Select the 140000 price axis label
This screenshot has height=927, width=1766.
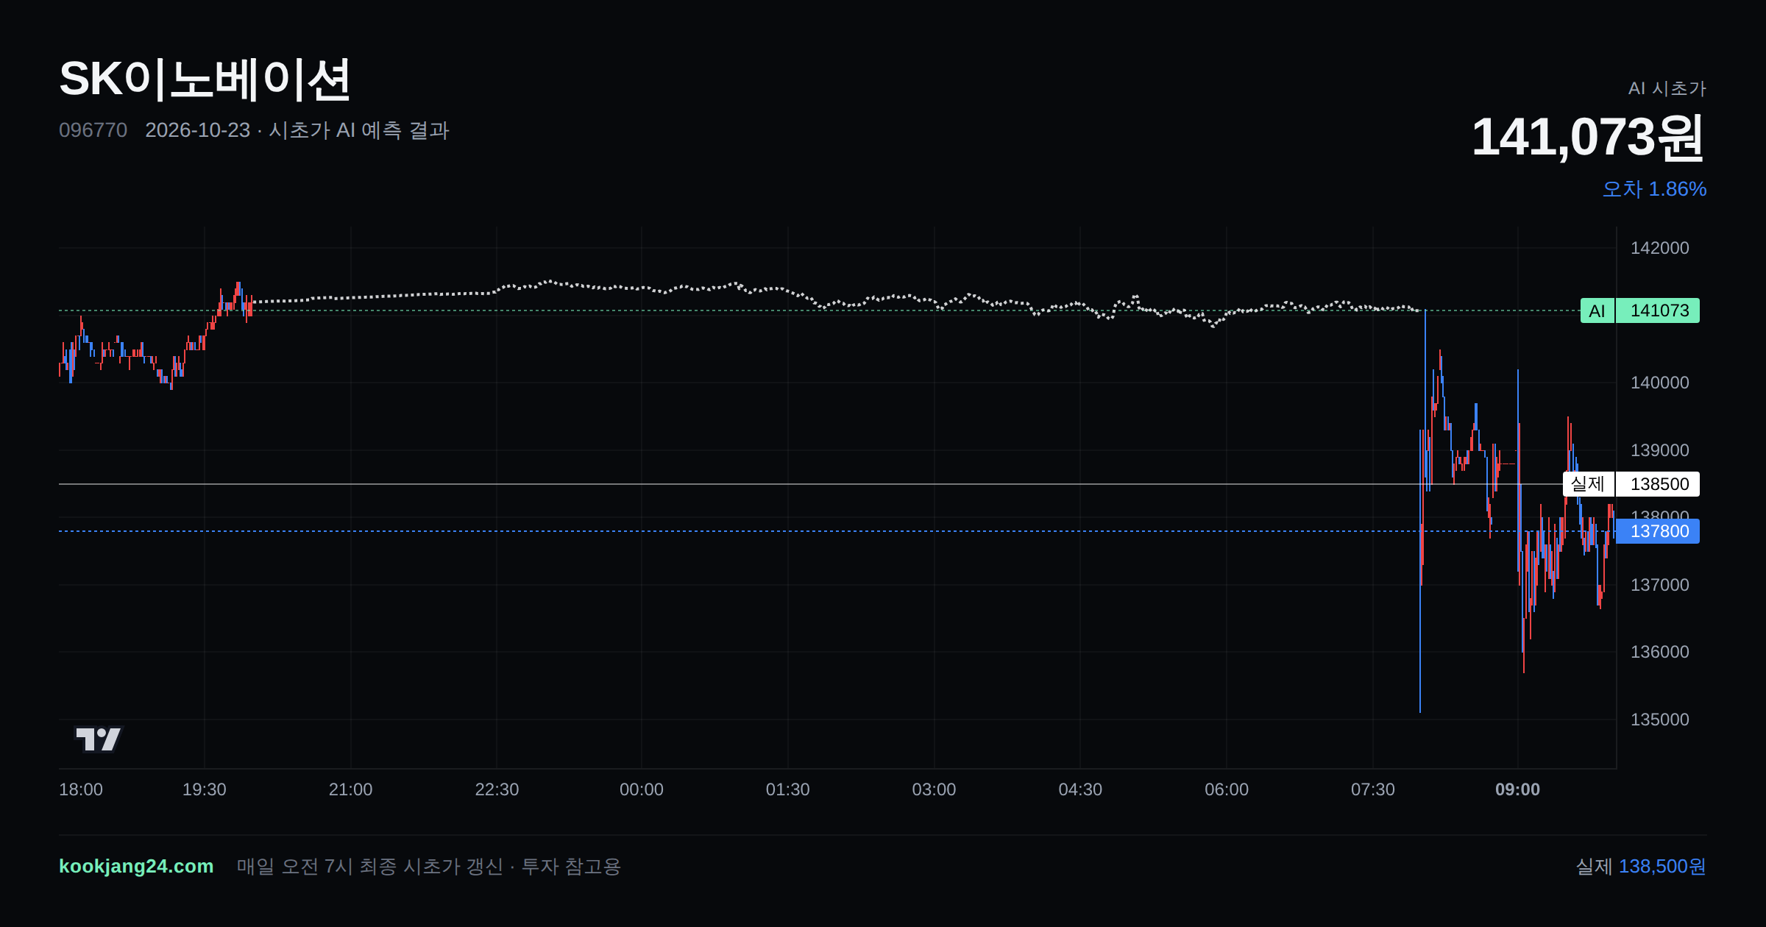click(x=1660, y=383)
